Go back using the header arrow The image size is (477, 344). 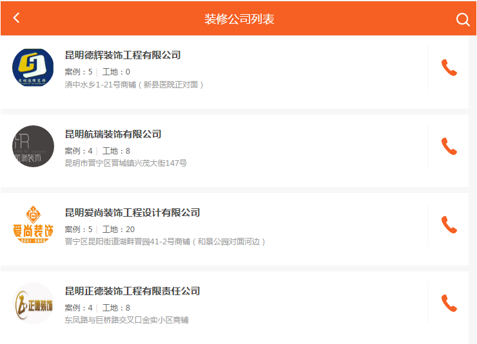16,17
